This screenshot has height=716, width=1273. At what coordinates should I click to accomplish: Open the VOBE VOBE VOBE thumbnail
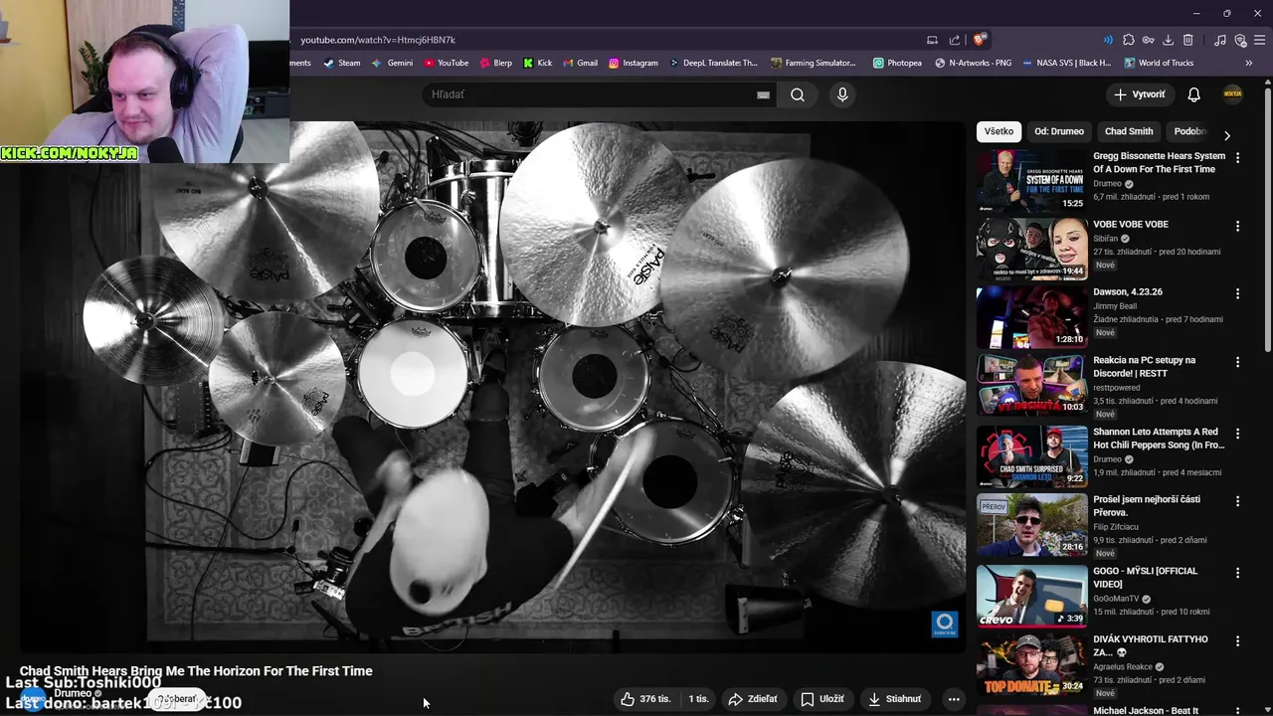pyautogui.click(x=1031, y=248)
